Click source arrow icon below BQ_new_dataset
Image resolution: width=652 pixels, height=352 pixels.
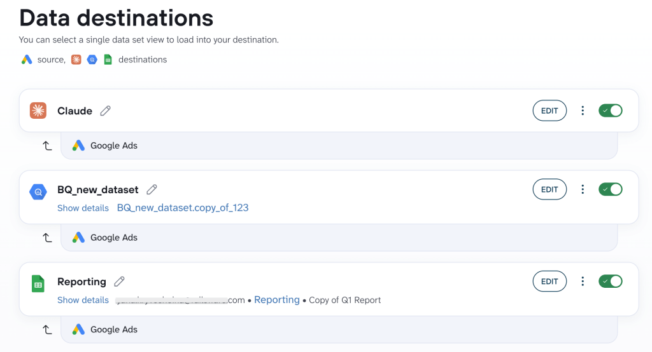click(x=47, y=238)
